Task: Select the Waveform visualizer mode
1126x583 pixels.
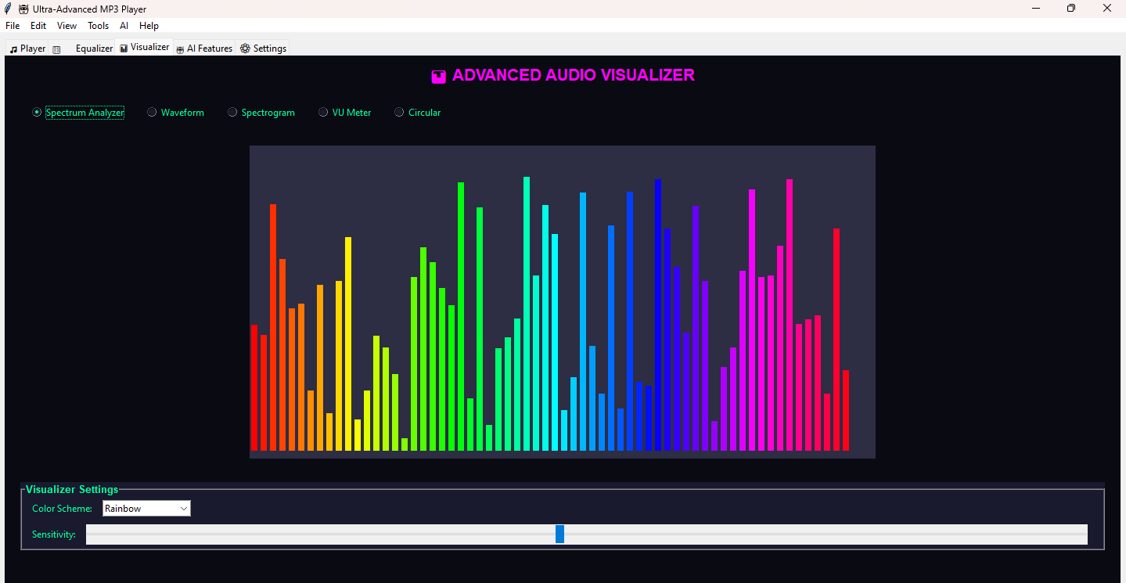Action: point(153,113)
